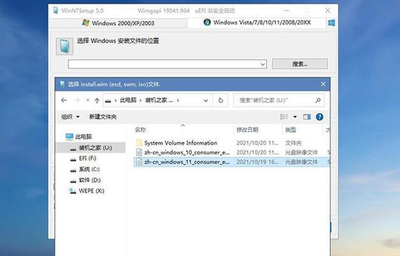The width and height of the screenshot is (400, 256).
Task: Click the drive icon in address bar
Action: (108, 100)
